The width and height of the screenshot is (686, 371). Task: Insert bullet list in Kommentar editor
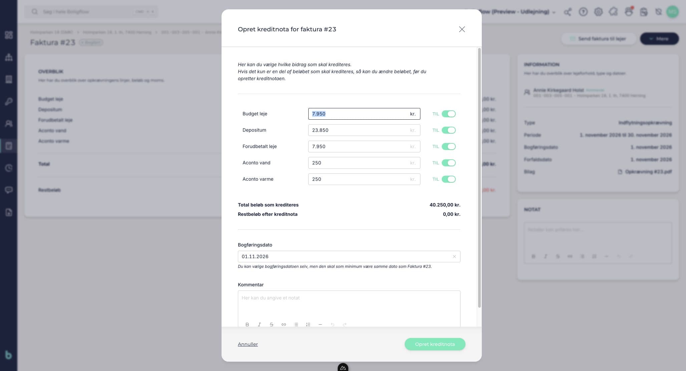pyautogui.click(x=296, y=324)
